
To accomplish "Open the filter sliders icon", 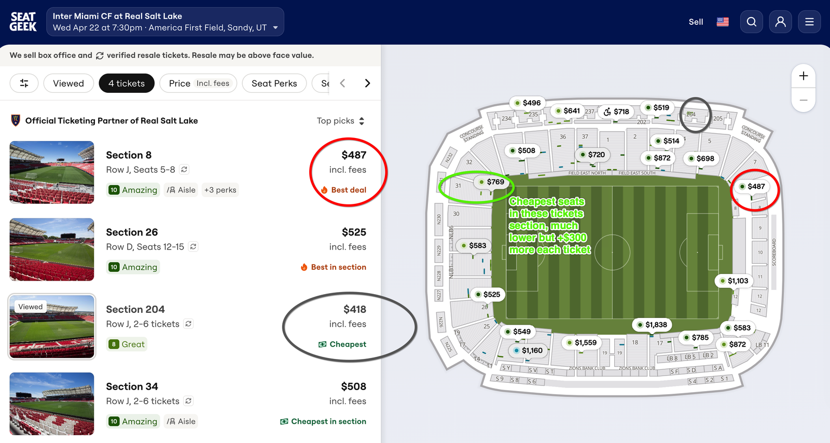I will point(24,83).
